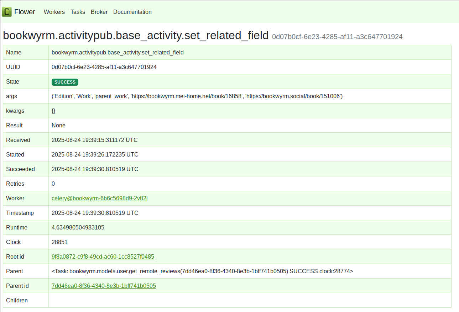Screen dimensions: 459x312
Task: Click the Parent task description row
Action: pyautogui.click(x=202, y=271)
